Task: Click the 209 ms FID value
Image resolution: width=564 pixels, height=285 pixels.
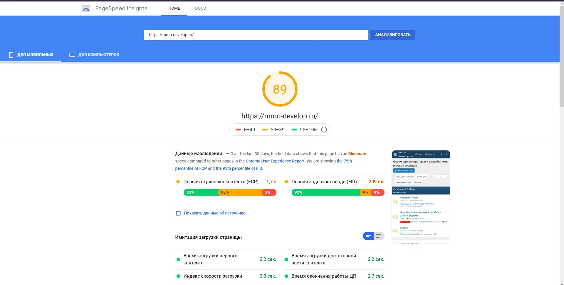Action: (x=376, y=182)
